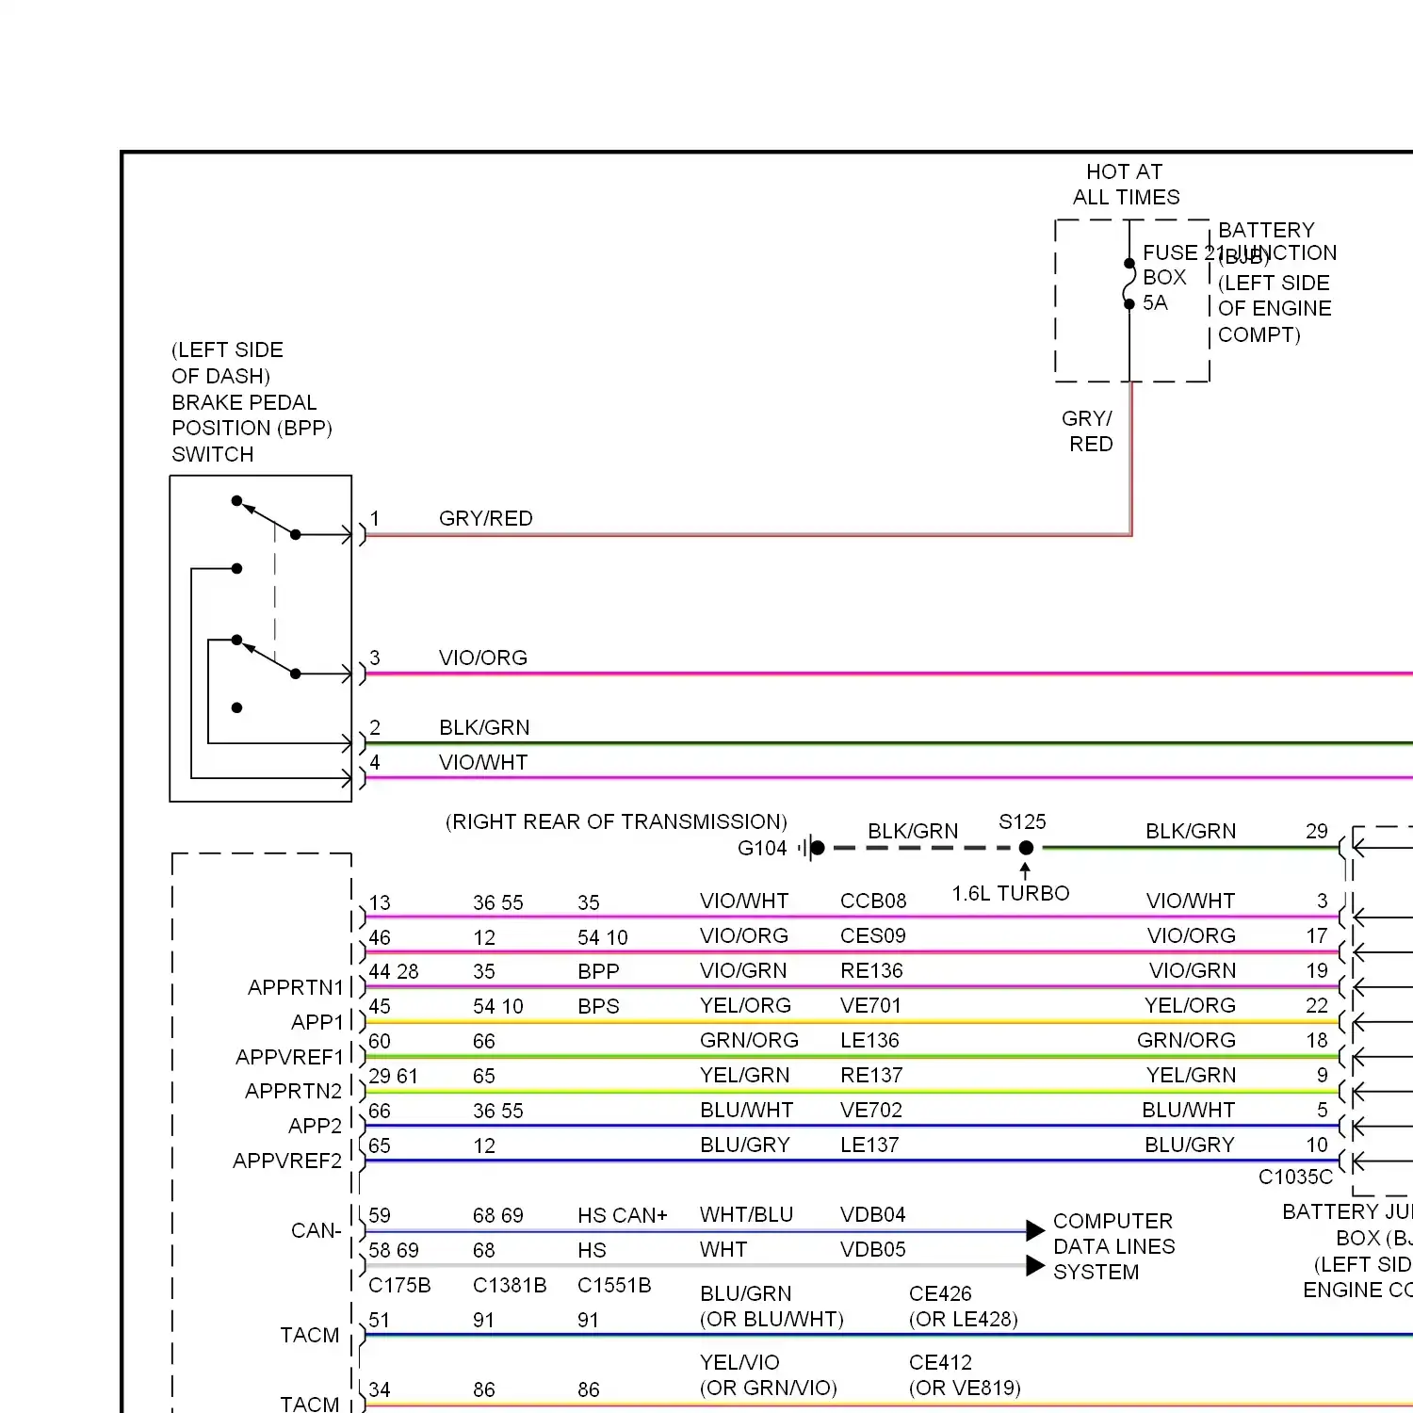Select the BRAKE PEDAL POSITION (BPP) SWITCH label

pyautogui.click(x=252, y=428)
